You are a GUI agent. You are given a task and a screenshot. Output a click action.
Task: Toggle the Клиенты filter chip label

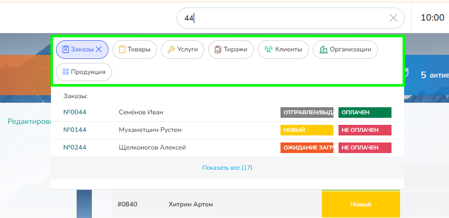click(288, 49)
